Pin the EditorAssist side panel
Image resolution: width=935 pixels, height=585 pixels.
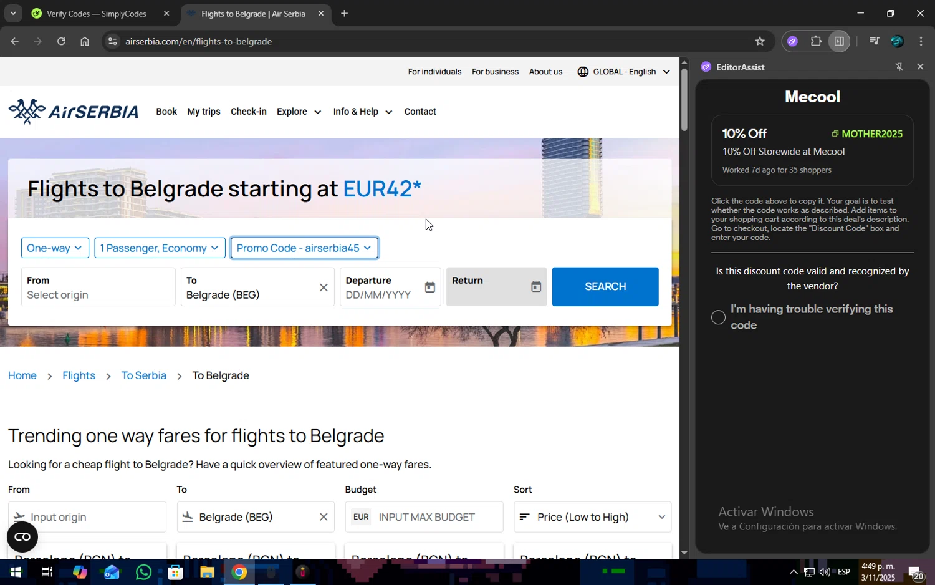pyautogui.click(x=899, y=67)
